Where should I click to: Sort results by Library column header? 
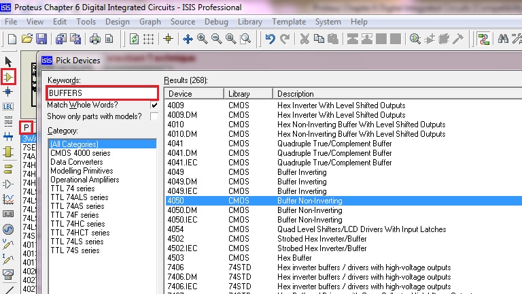click(x=249, y=93)
